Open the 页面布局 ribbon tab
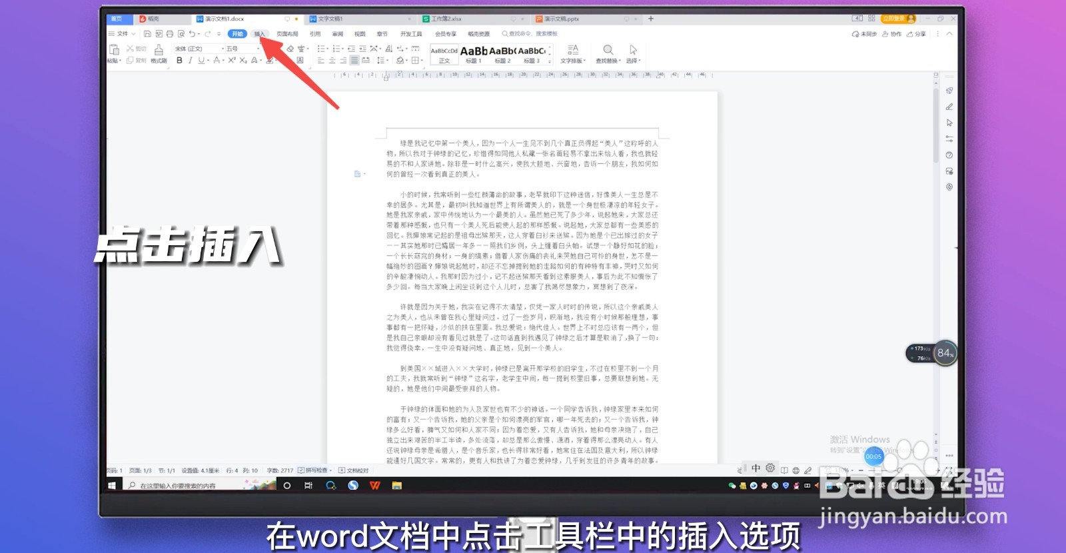1066x553 pixels. (287, 33)
